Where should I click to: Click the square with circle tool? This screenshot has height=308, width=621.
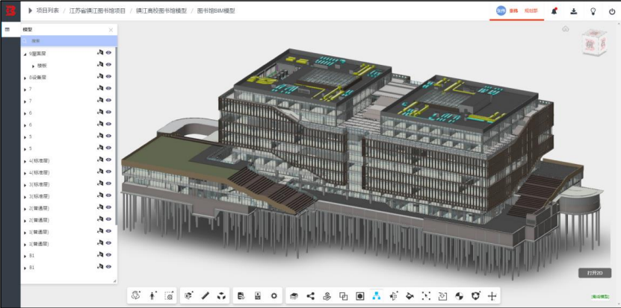pyautogui.click(x=360, y=296)
